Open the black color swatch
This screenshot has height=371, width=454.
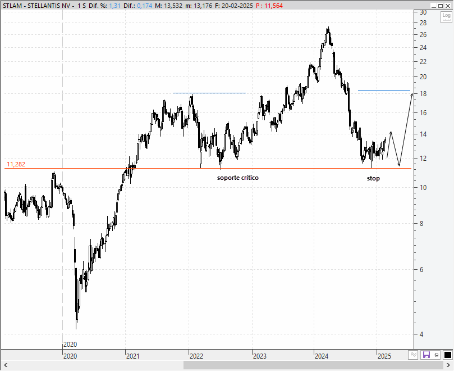point(447,355)
